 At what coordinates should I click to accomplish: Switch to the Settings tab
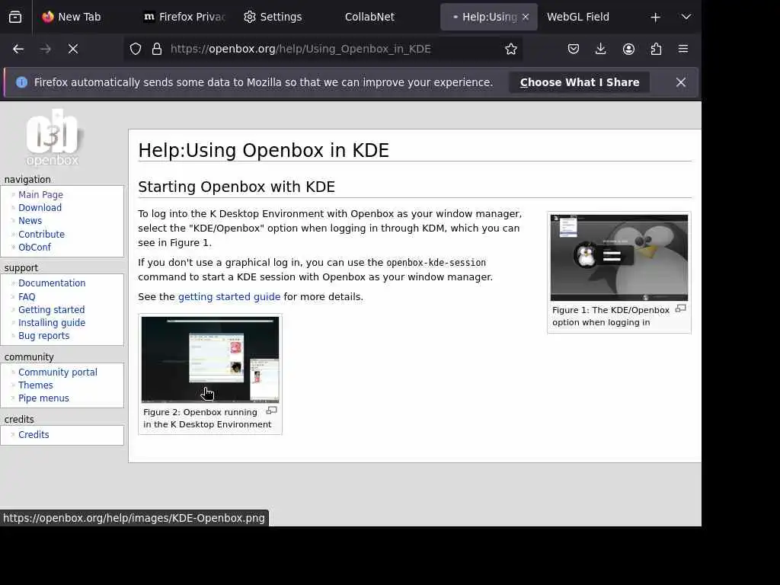click(273, 17)
